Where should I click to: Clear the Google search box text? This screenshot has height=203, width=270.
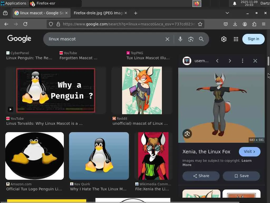[x=167, y=39]
